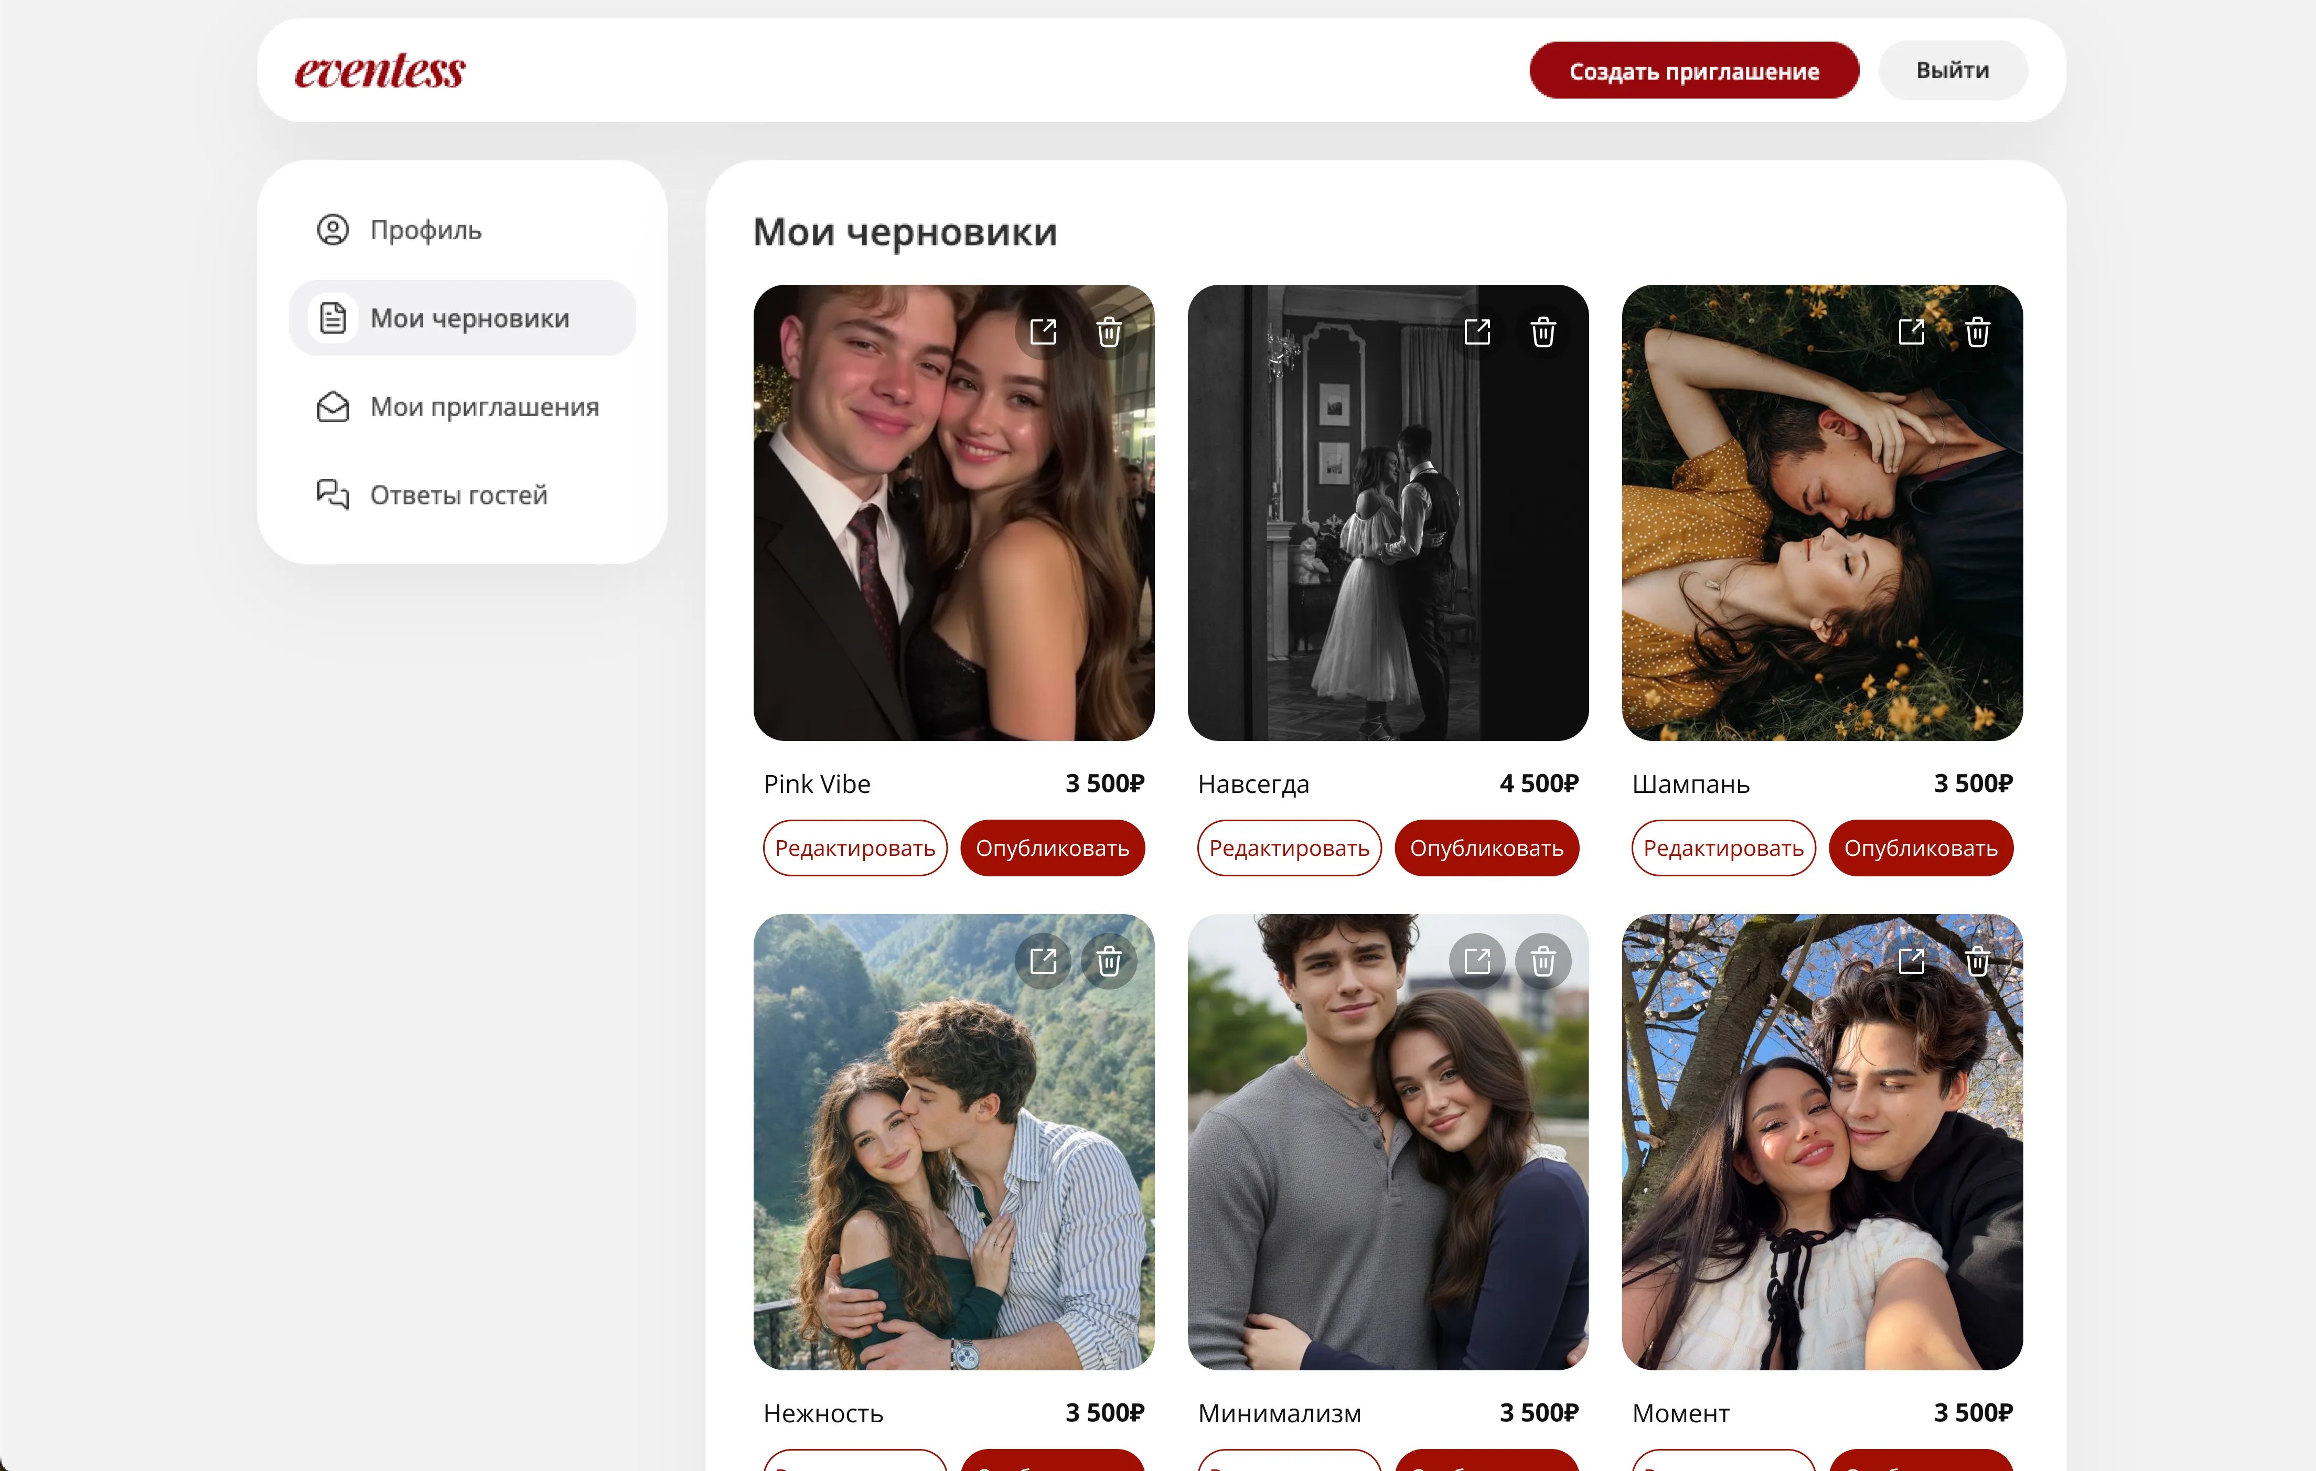
Task: Open the Нежность photo thumbnail
Action: pos(954,1142)
